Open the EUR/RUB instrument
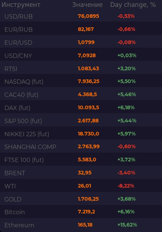Viewport: 162px width, 232px height. pyautogui.click(x=81, y=29)
